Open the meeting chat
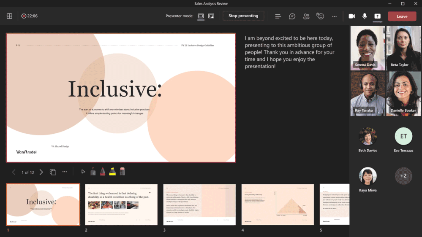The image size is (422, 237). coord(292,16)
